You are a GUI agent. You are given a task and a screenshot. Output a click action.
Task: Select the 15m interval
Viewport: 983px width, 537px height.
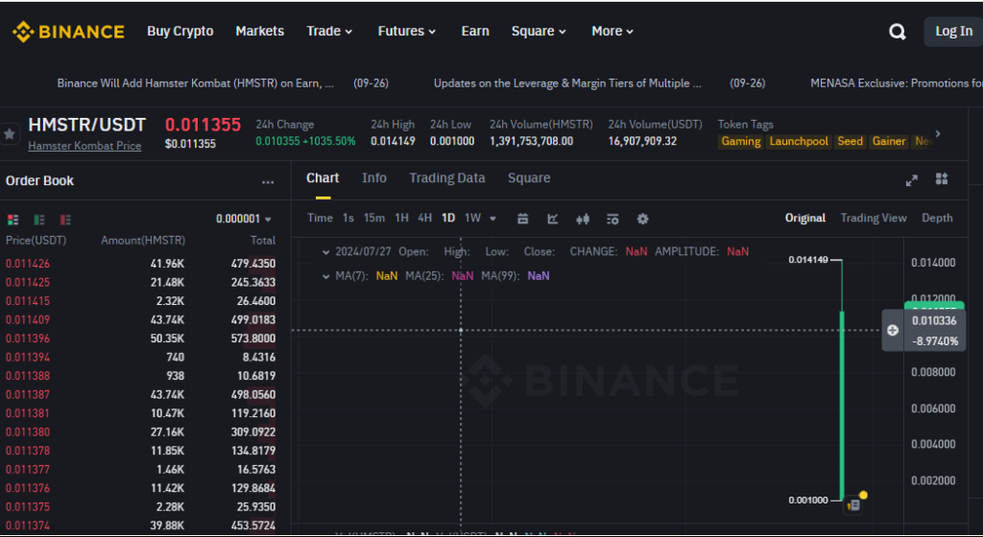click(x=374, y=218)
